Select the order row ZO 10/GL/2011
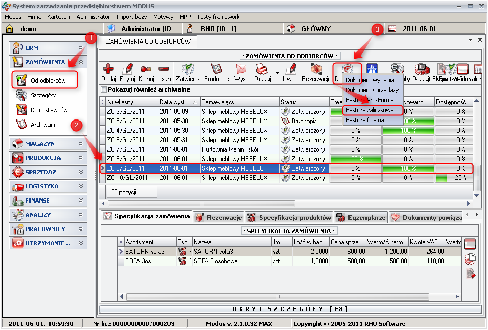The width and height of the screenshot is (488, 330). pos(126,178)
